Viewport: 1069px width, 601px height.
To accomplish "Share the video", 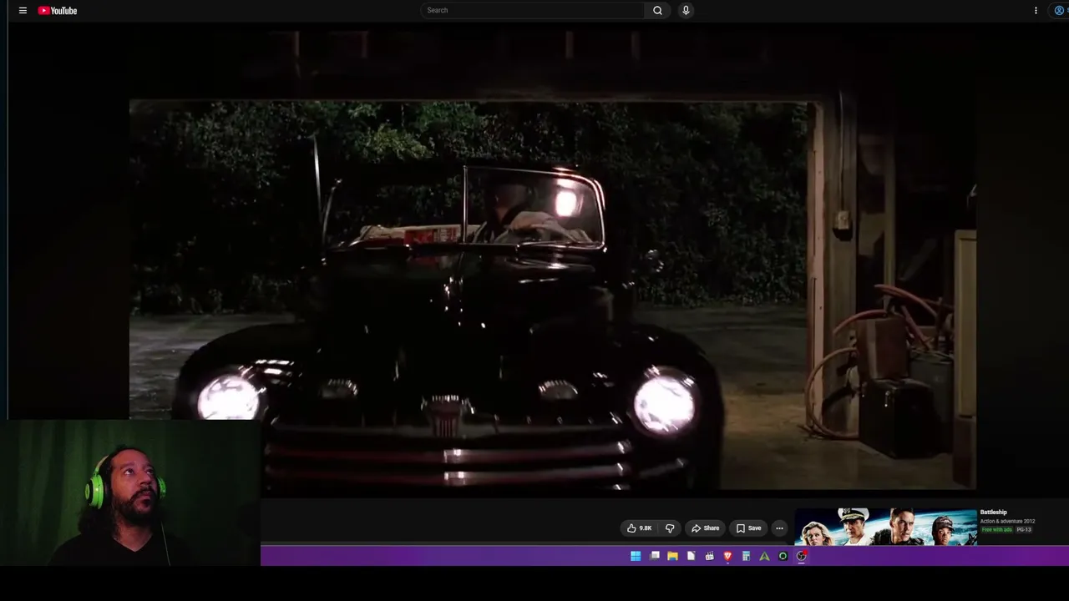I will coord(705,528).
